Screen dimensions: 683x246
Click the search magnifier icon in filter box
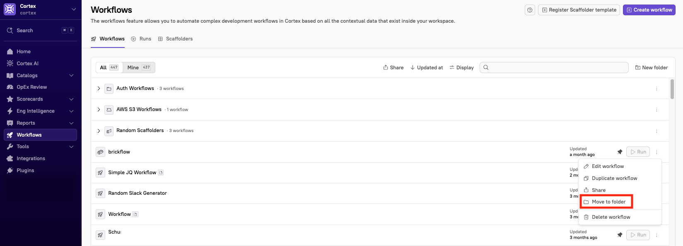pos(486,68)
